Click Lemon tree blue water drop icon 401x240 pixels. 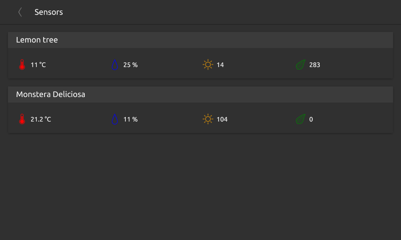(115, 64)
